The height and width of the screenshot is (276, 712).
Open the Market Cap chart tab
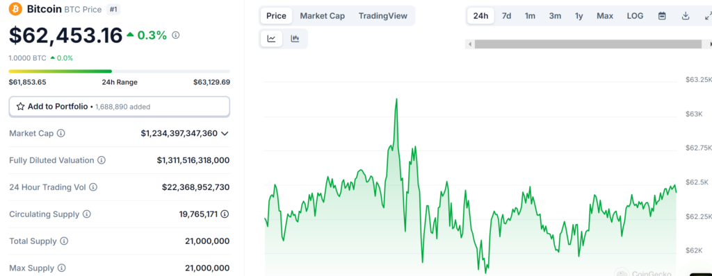click(x=323, y=16)
